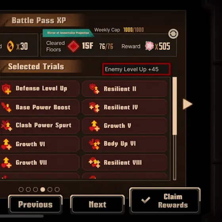222x222 pixels.
Task: Click the Clash Power Spurt icon
Action: pos(6,126)
